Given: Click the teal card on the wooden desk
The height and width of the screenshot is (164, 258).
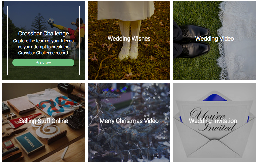Looking at the screenshot, I should coord(30,144).
